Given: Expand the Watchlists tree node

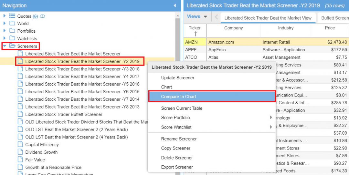Looking at the screenshot, I should (x=5, y=38).
